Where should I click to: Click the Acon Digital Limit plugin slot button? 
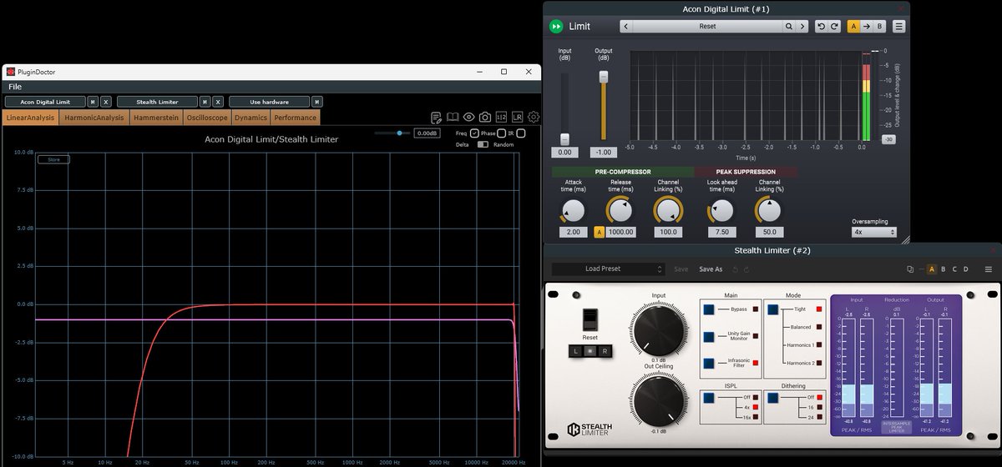(x=45, y=102)
